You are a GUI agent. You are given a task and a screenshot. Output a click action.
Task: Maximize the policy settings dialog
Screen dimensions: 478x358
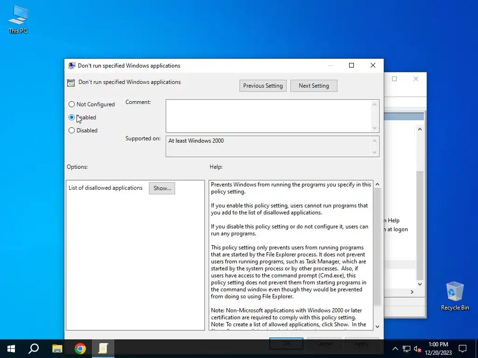(x=351, y=65)
